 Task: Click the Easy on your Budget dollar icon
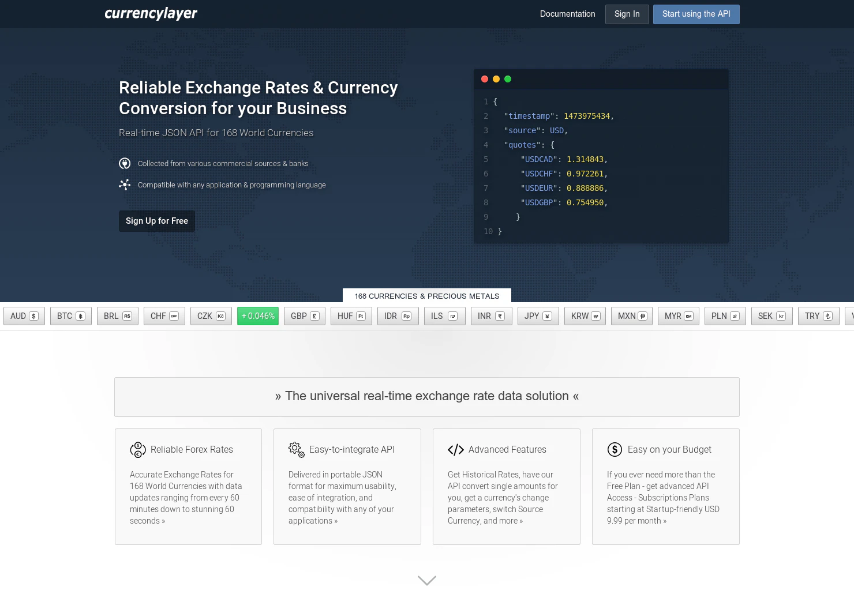click(615, 450)
